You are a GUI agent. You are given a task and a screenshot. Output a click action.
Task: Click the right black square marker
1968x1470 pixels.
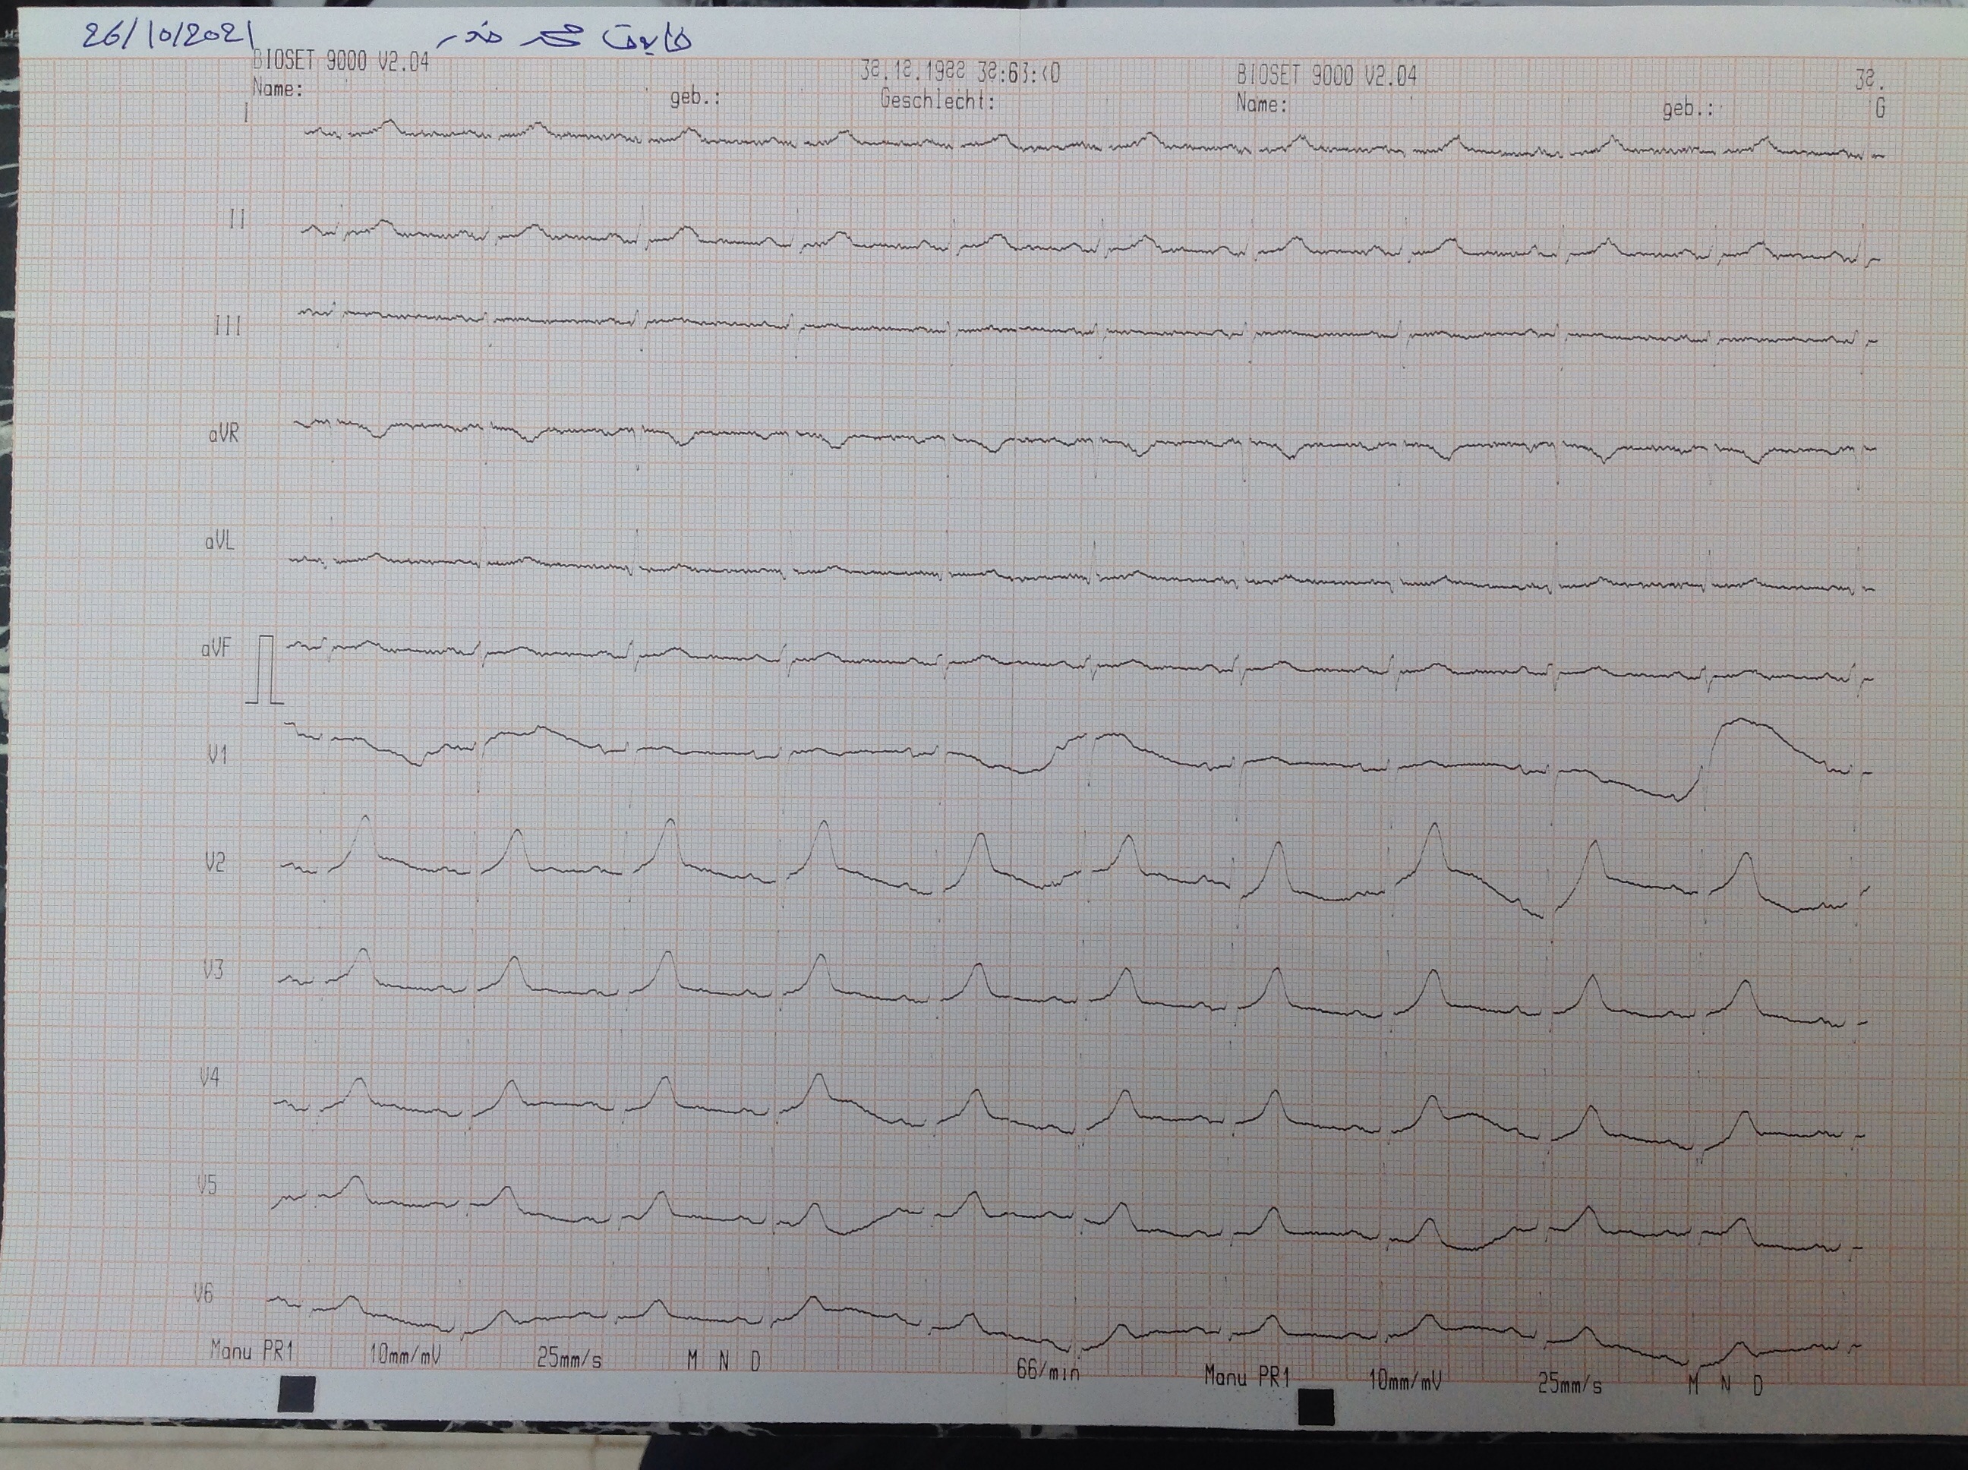point(1316,1408)
